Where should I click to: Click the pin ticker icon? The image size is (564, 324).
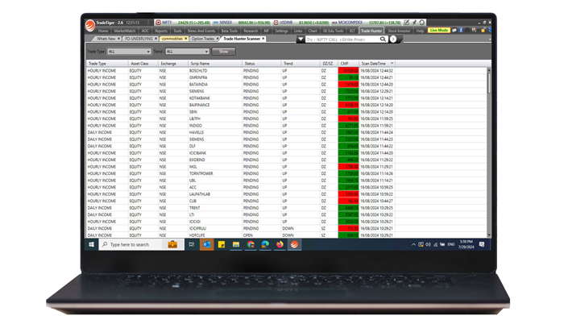414,23
